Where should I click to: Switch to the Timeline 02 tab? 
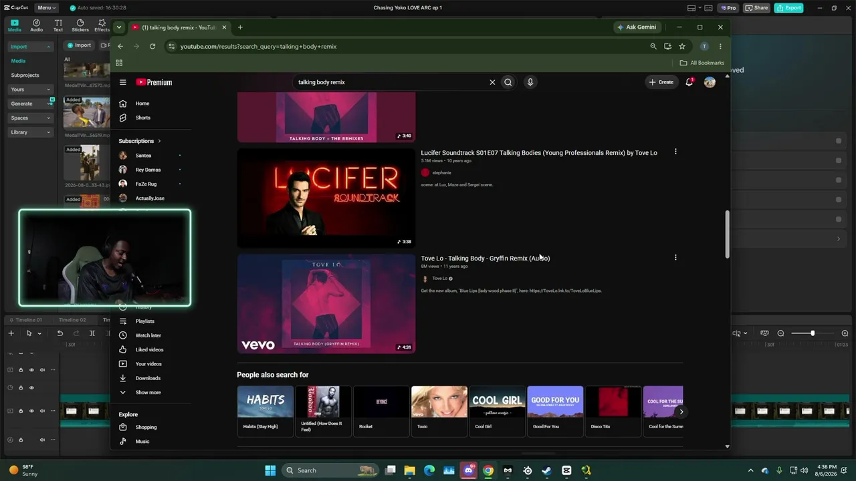(x=72, y=320)
